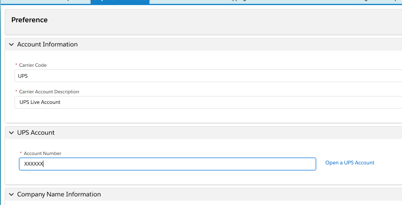Click the 'Company Name Information' section title

click(59, 194)
